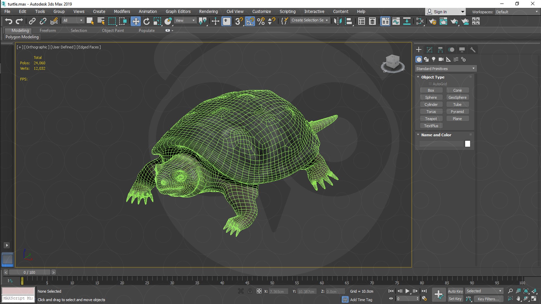Open the Standard Primitives dropdown

pyautogui.click(x=445, y=69)
